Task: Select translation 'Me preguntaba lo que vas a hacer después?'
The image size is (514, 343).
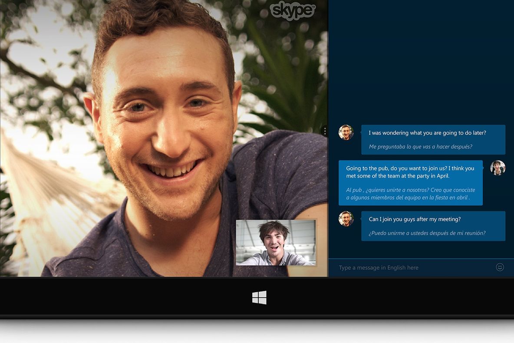Action: coord(420,147)
